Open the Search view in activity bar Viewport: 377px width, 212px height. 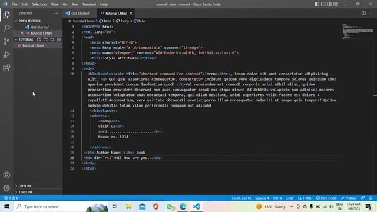pyautogui.click(x=6, y=28)
